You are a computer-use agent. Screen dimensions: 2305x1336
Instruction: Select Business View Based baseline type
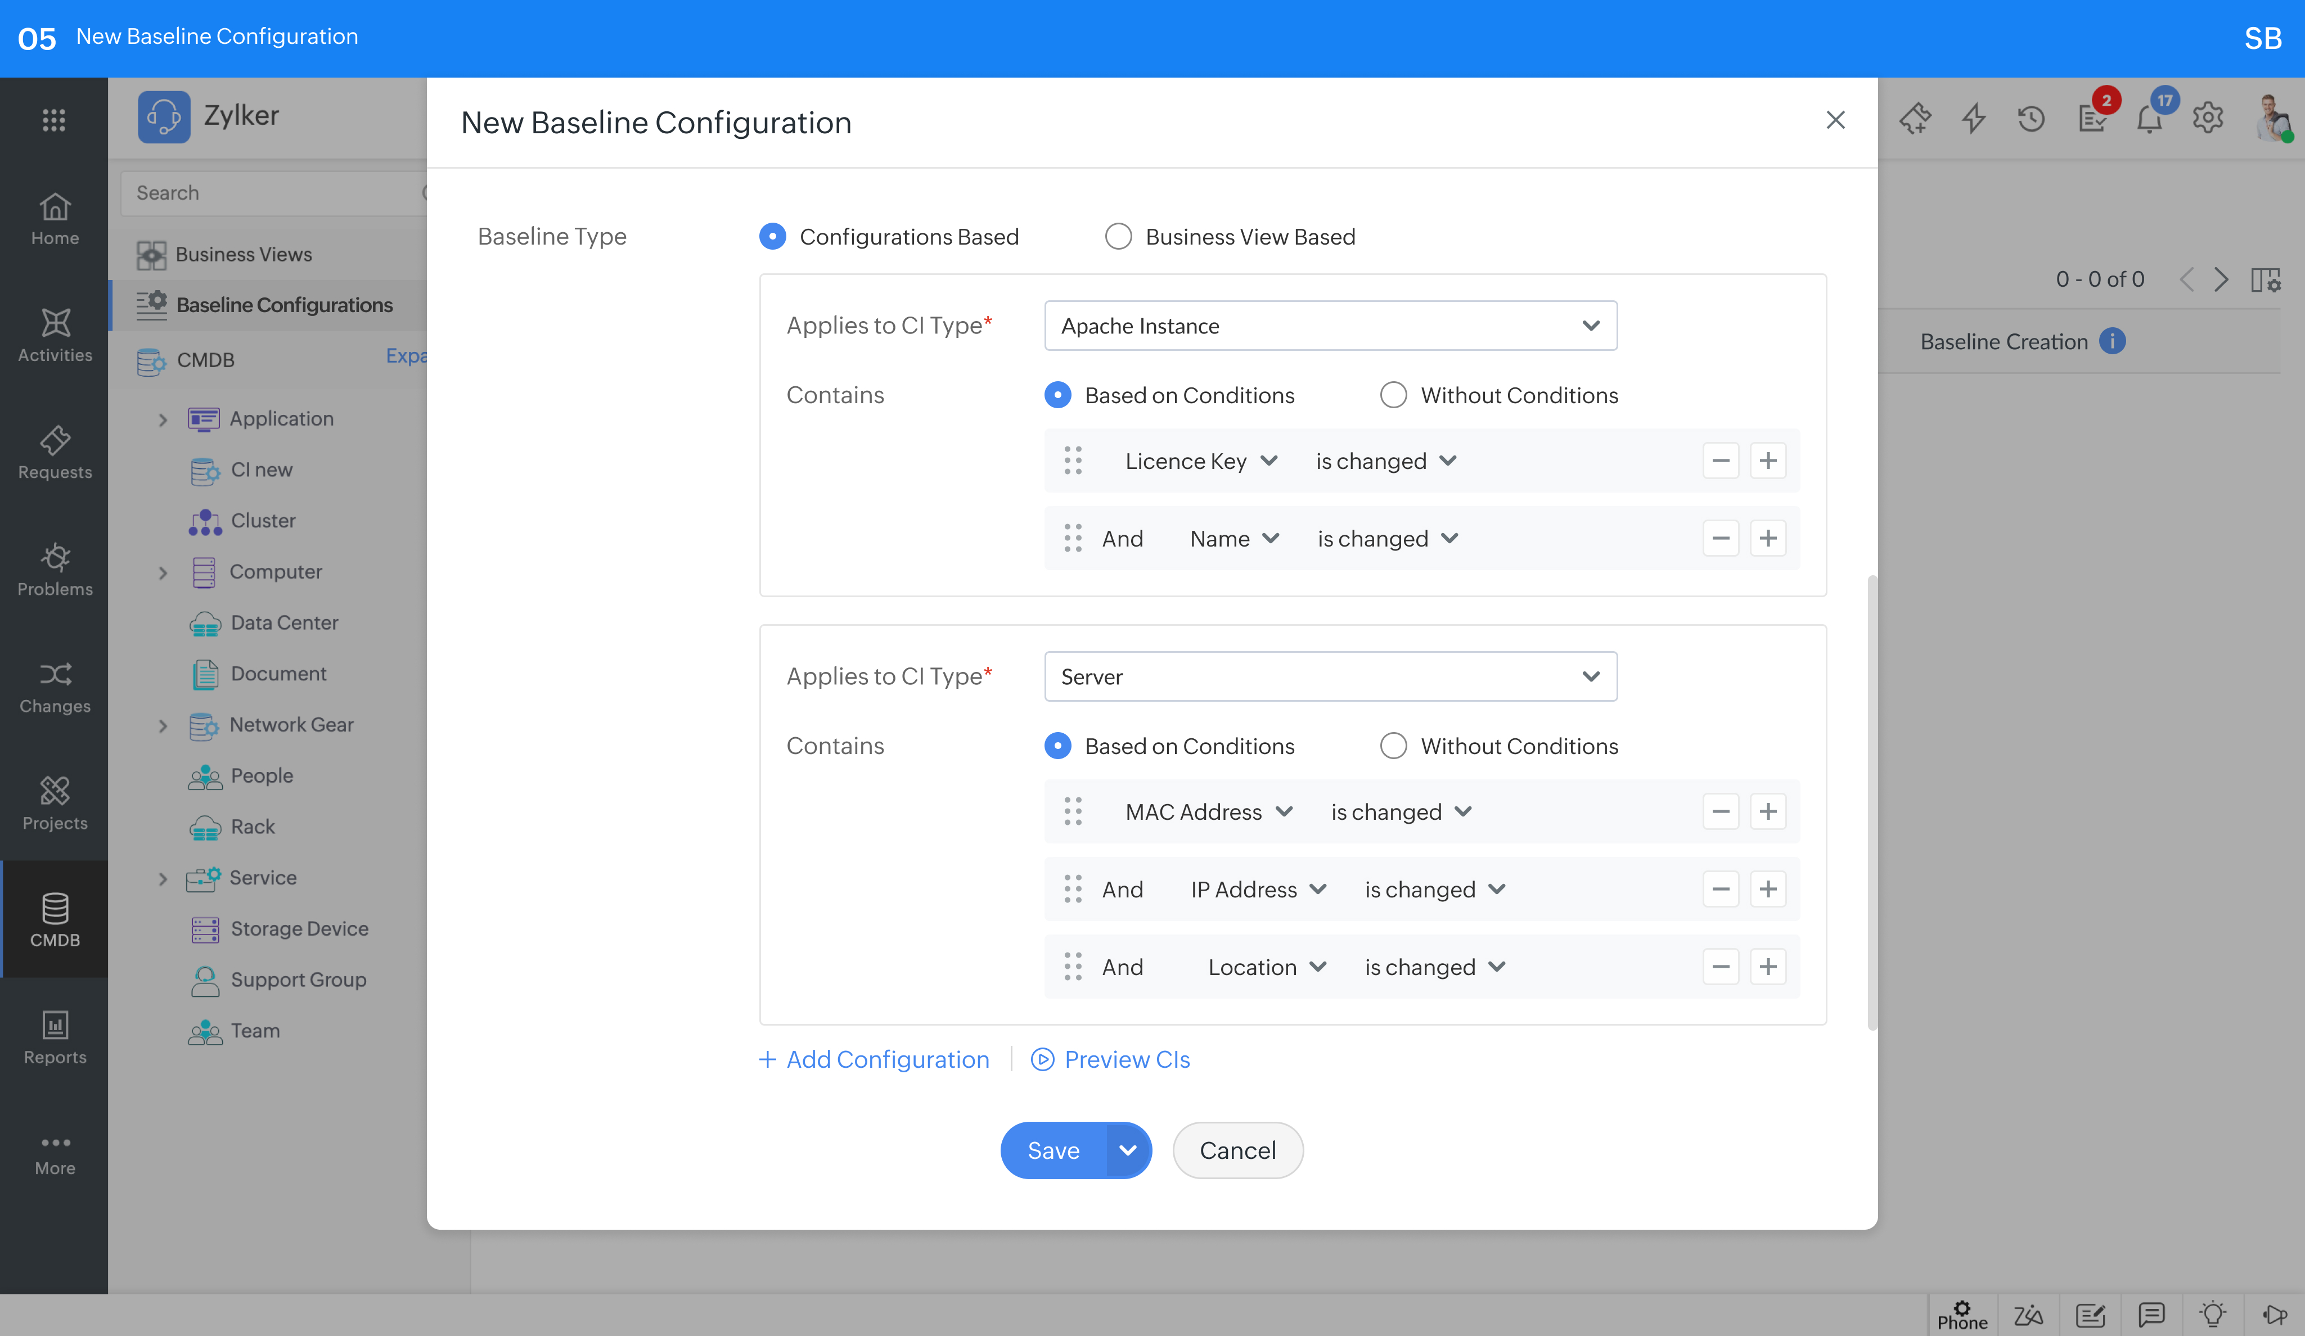pyautogui.click(x=1119, y=236)
